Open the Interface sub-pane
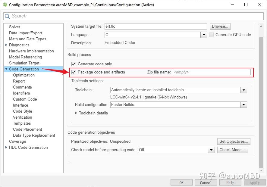Screen dimensions: 267x187 click(x=20, y=105)
